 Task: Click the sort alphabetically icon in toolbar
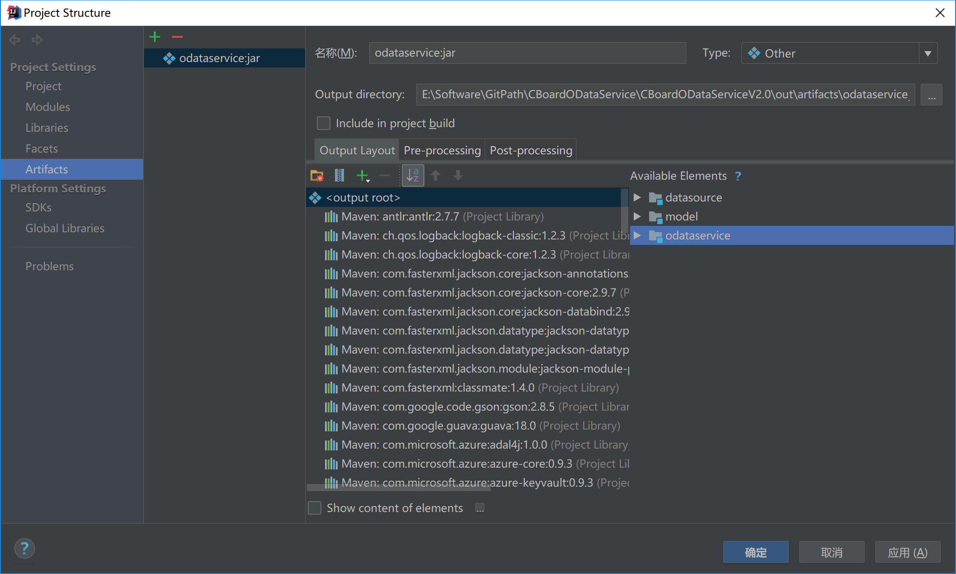pyautogui.click(x=412, y=175)
